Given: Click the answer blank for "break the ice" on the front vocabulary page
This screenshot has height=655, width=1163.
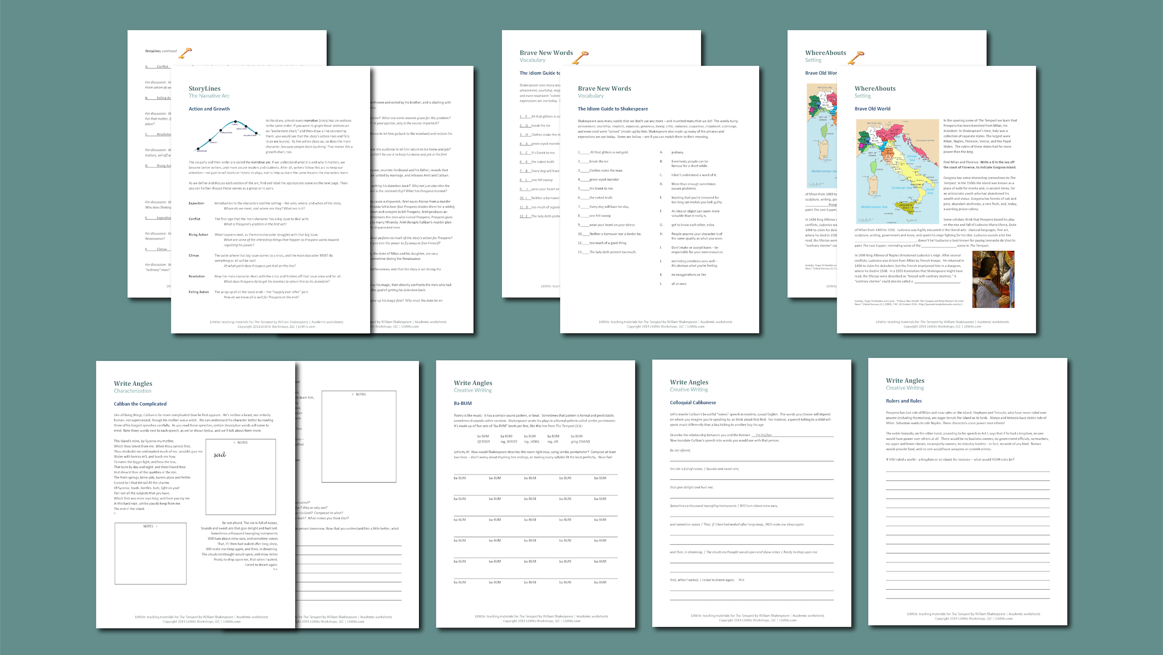Looking at the screenshot, I should (584, 162).
